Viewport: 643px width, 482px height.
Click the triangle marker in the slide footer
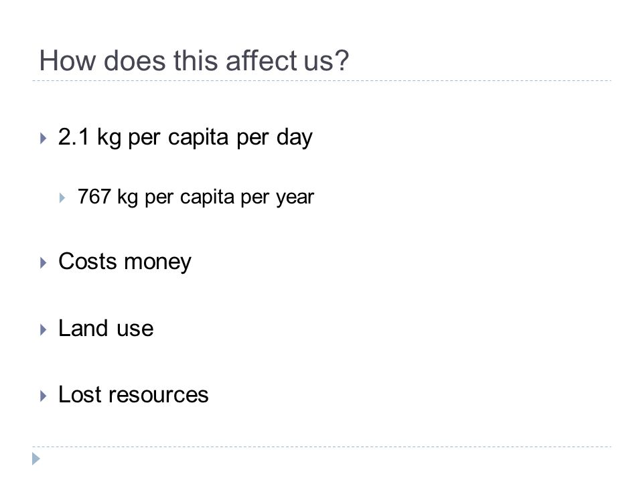(x=36, y=459)
